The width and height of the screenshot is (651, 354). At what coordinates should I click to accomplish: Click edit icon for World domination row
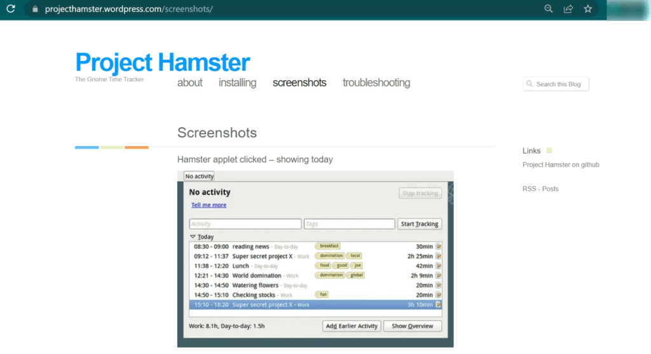438,275
